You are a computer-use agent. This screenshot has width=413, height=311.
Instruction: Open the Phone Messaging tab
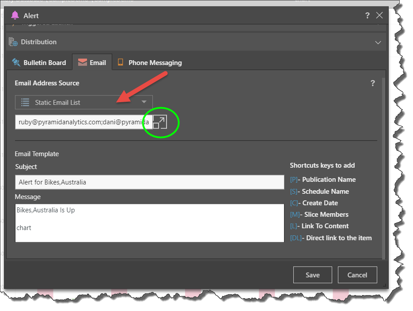[150, 62]
